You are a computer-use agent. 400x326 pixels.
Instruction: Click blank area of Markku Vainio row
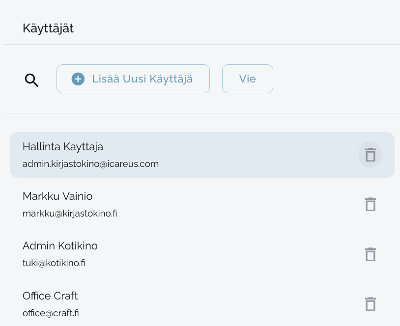(236, 204)
